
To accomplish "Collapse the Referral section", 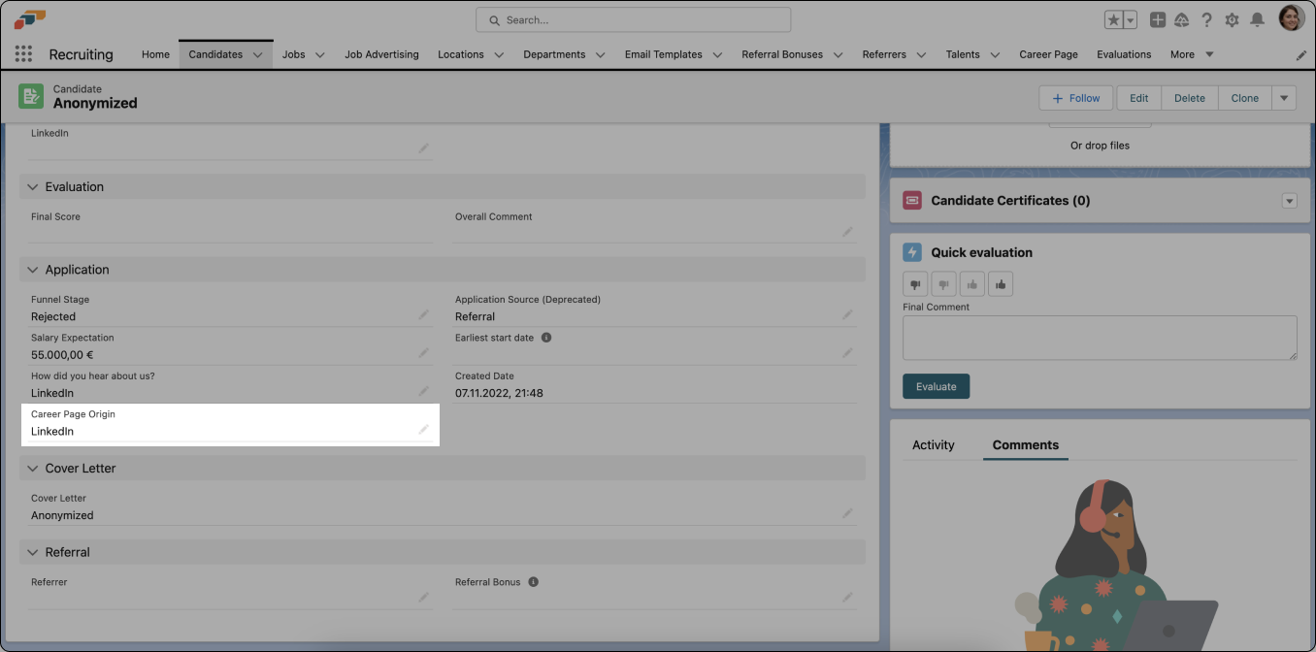I will (33, 551).
